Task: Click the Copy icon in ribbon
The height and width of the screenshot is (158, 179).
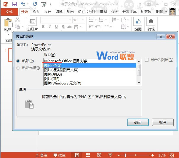Action: tap(17, 27)
